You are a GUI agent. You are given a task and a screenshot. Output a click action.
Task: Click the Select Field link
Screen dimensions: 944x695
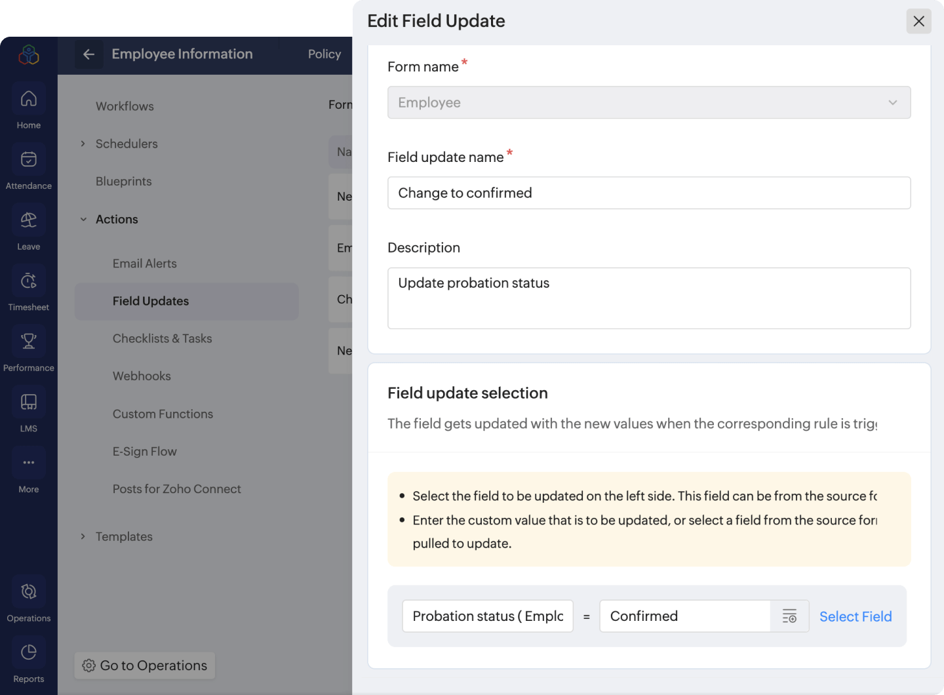855,616
